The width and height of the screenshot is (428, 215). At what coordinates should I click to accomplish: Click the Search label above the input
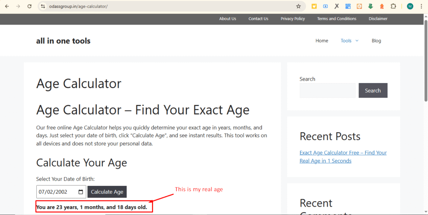pos(307,79)
